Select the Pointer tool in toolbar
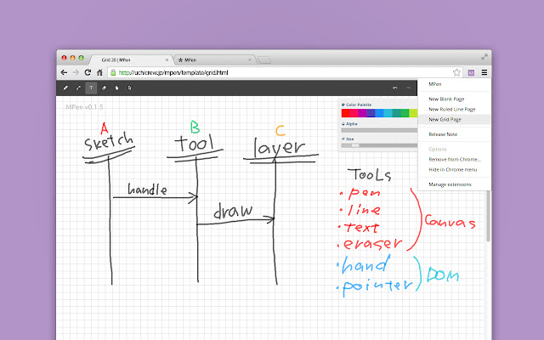Screen dimensions: 544x340 pos(129,88)
